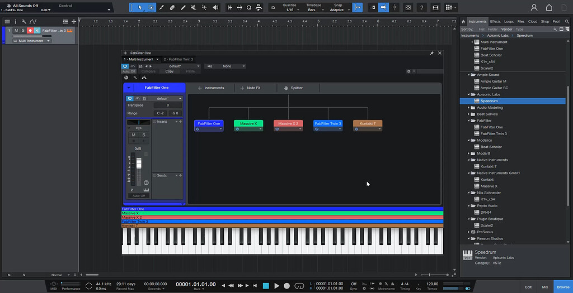Screen dimensions: 573x293
Task: Open the routing view icon in plugin window
Action: pos(144,78)
